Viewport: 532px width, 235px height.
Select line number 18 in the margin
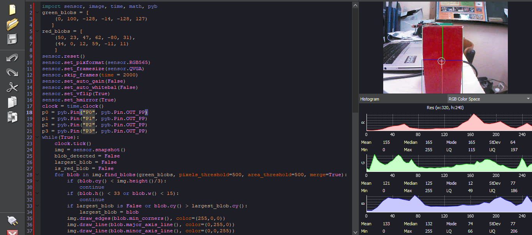pos(30,112)
